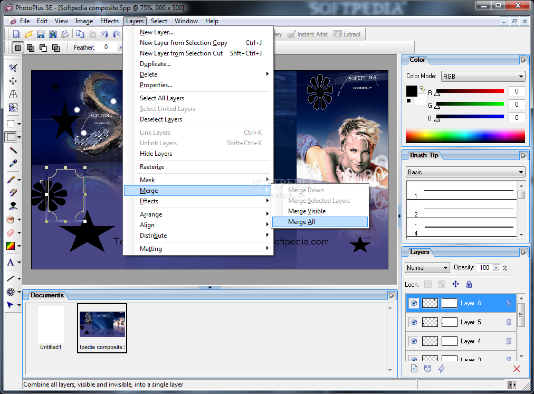This screenshot has width=534, height=394.
Task: Click the Add to selection mode icon
Action: coord(31,48)
